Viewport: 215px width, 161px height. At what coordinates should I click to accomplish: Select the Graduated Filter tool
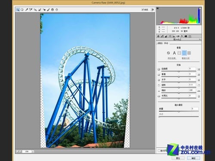click(x=52, y=9)
